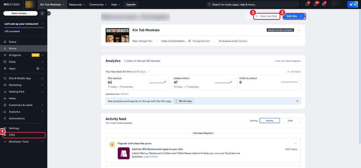The height and width of the screenshot is (168, 361).
Task: Collapse the sidebar with the arrow icon
Action: coord(49,13)
